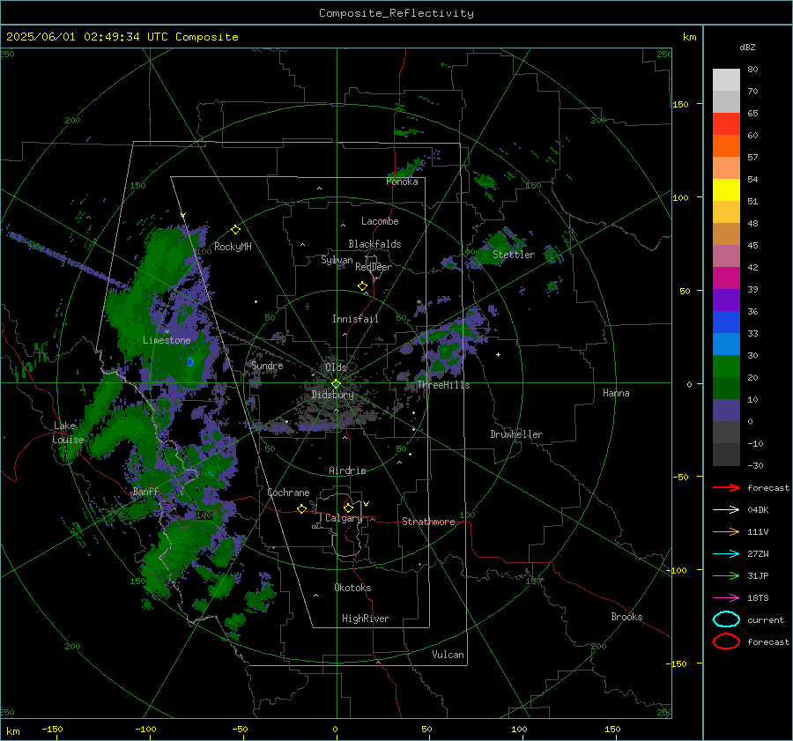793x741 pixels.
Task: Click the Airdrie city label
Action: [x=347, y=471]
